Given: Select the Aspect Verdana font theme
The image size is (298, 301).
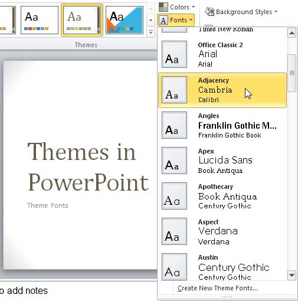Looking at the screenshot, I should pos(222,231).
